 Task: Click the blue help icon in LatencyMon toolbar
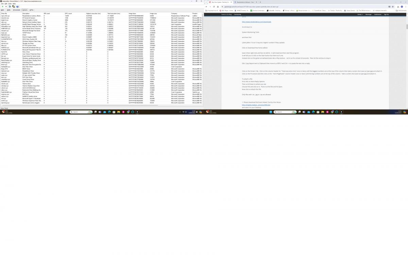(x=17, y=6)
